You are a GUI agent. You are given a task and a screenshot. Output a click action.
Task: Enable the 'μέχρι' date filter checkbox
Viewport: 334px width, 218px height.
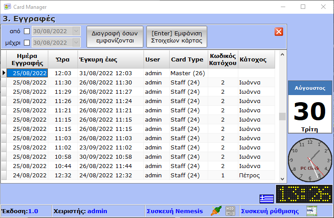[27, 43]
